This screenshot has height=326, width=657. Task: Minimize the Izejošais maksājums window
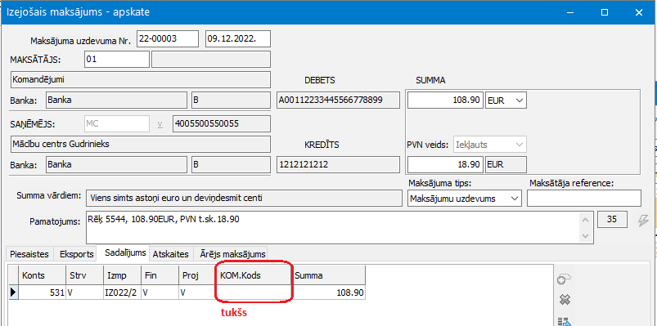[570, 12]
